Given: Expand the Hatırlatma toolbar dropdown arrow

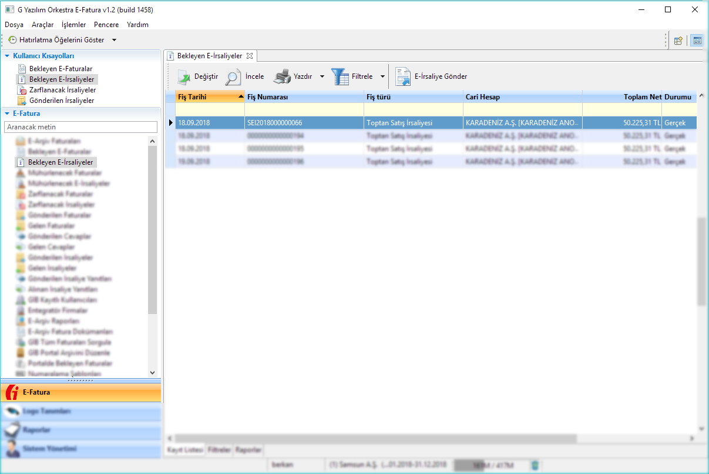Looking at the screenshot, I should point(114,40).
